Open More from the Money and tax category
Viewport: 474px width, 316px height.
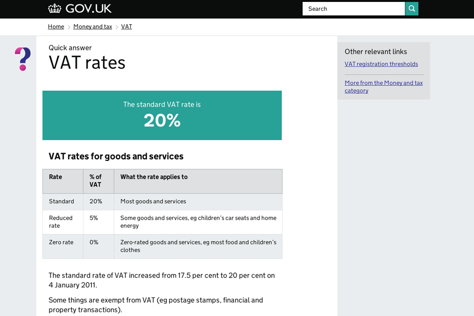click(384, 86)
